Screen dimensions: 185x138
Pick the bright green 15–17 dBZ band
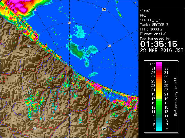159,103
